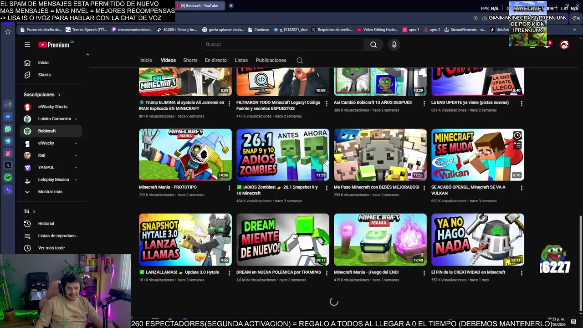Open the Listas channel tab
Screen dimensions: 583x328
(241, 60)
